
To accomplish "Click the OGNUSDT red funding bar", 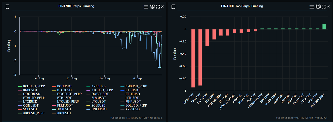I will 193,58.
